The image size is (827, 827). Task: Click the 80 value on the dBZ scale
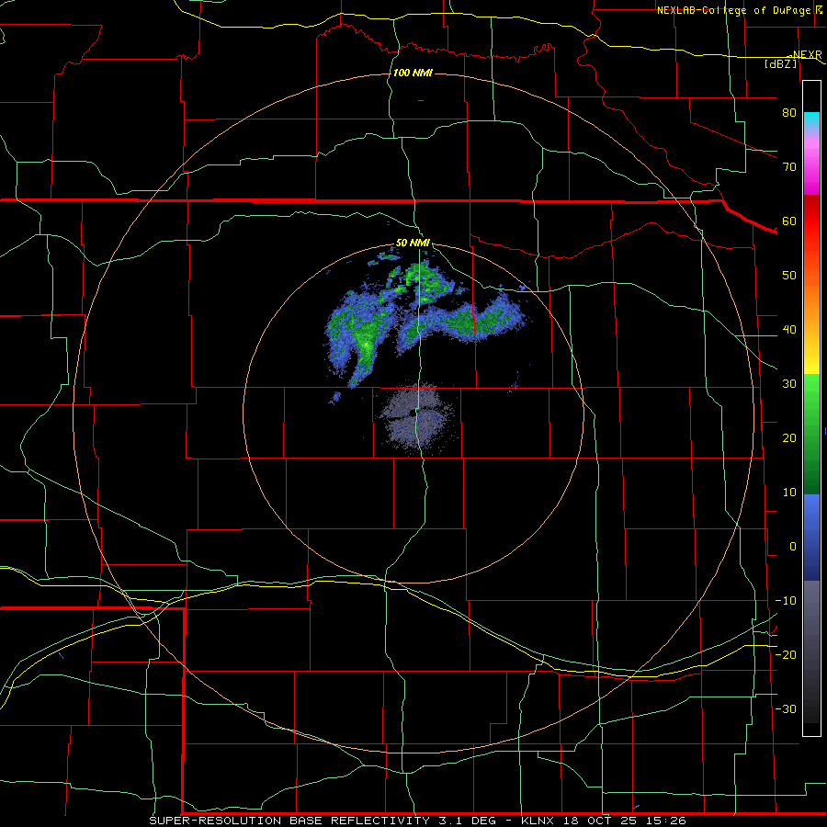coord(789,113)
